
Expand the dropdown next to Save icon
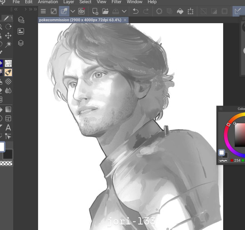(x=124, y=11)
